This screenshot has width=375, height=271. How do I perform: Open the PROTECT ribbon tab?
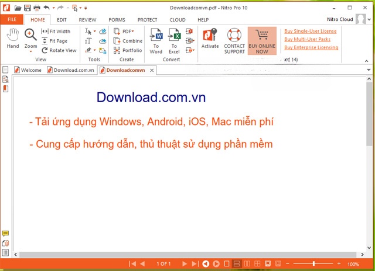click(x=147, y=20)
